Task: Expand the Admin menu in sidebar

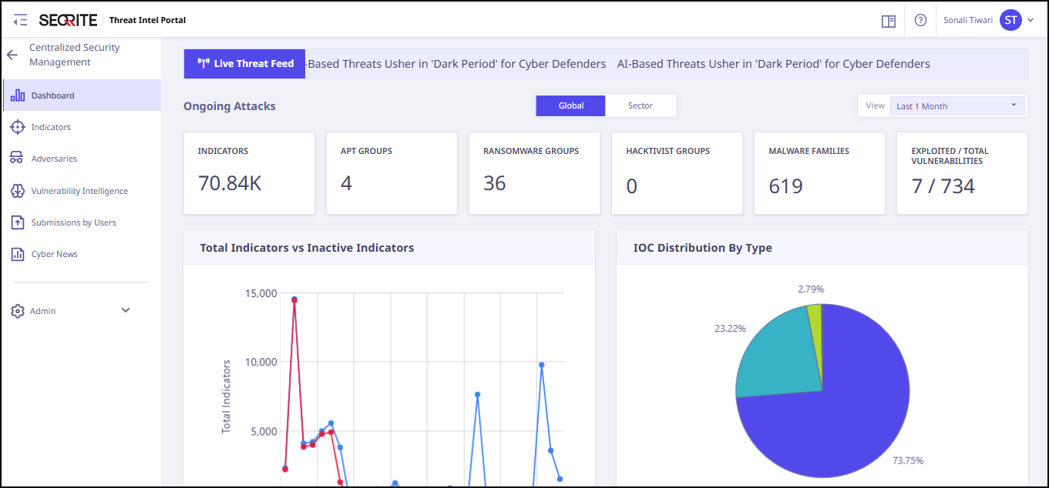Action: click(126, 311)
